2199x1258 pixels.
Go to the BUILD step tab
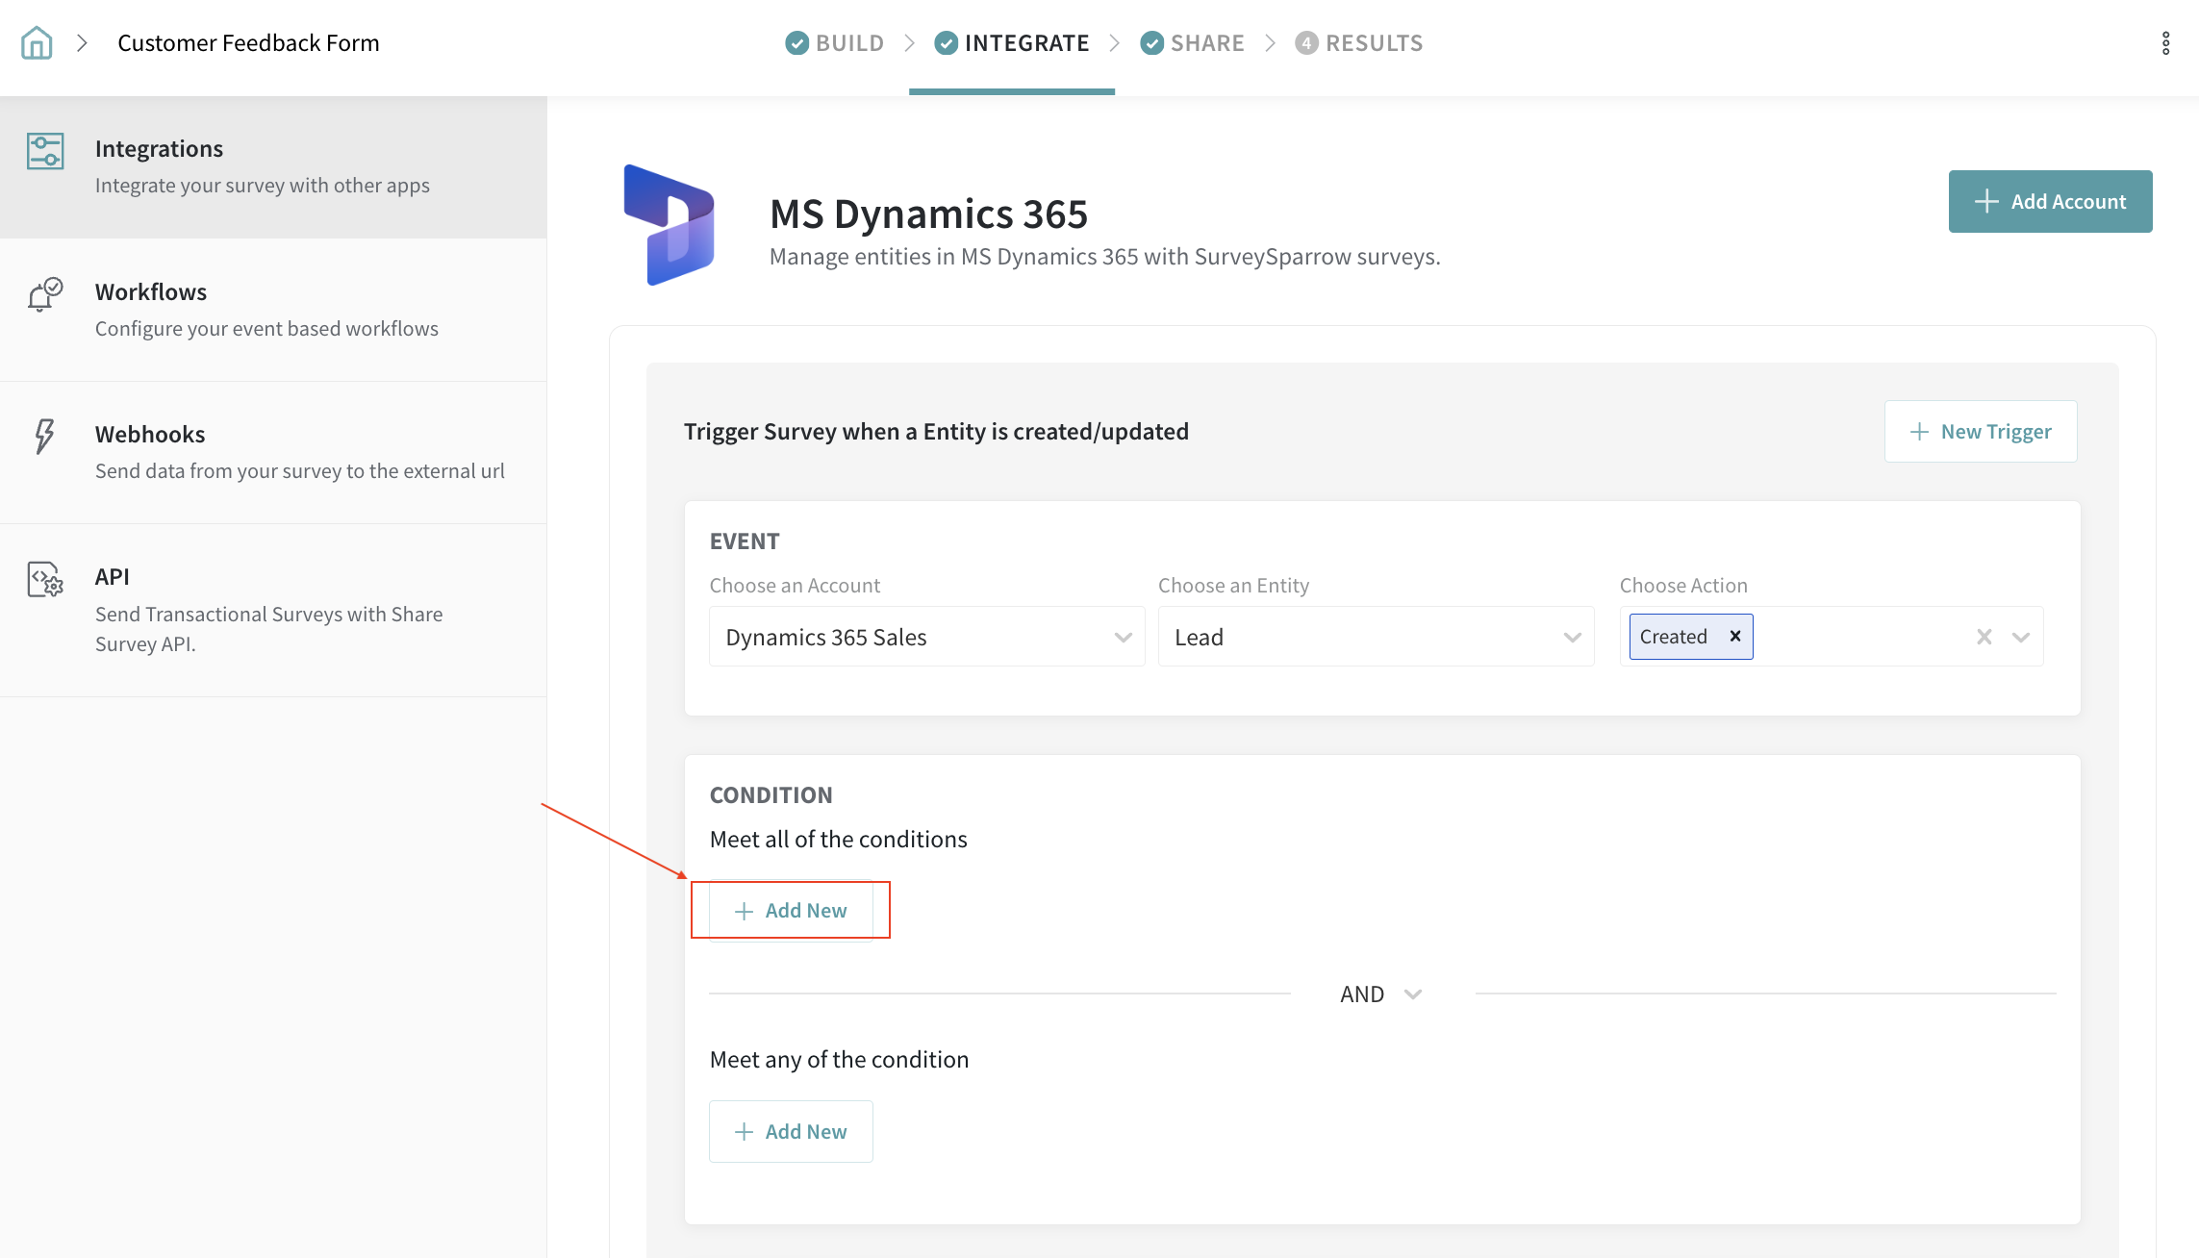(x=835, y=43)
